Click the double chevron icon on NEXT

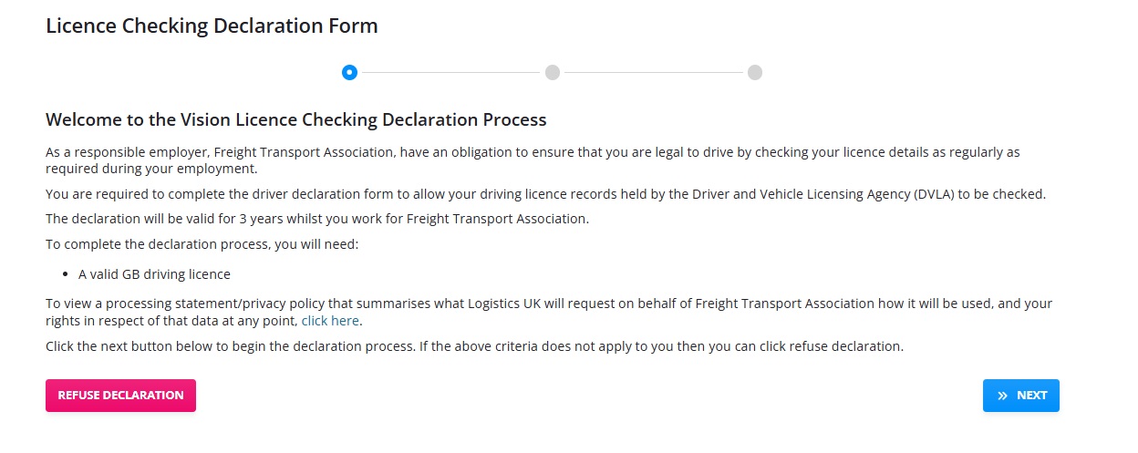[x=1003, y=396]
